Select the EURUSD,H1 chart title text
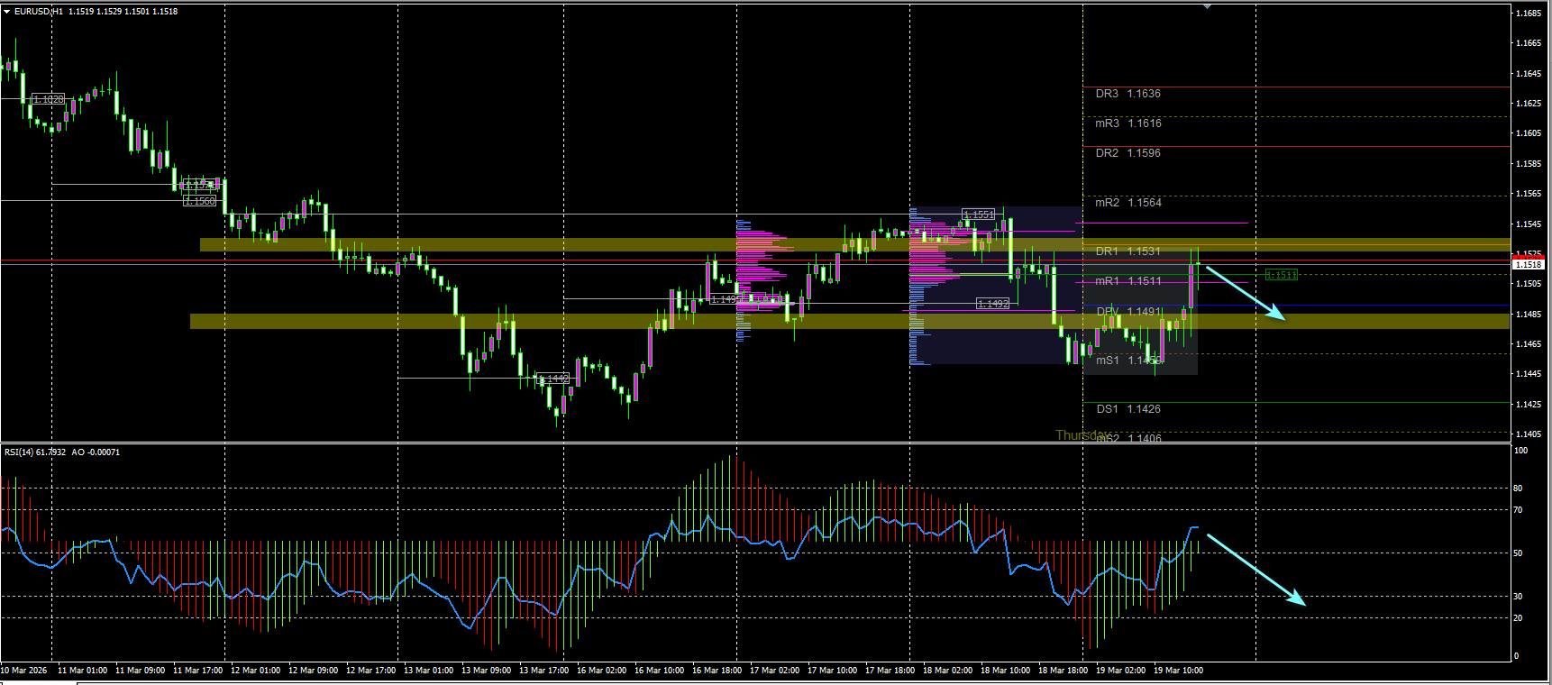Screen dimensions: 1552x685 click(x=39, y=12)
